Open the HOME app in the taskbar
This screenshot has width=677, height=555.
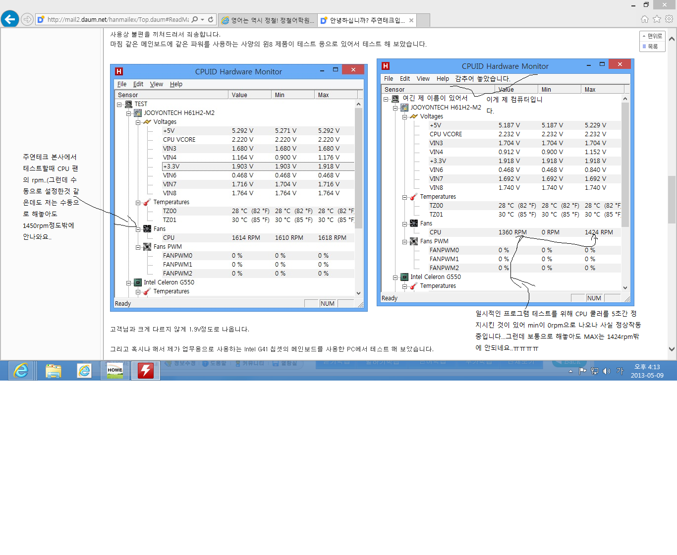[115, 370]
